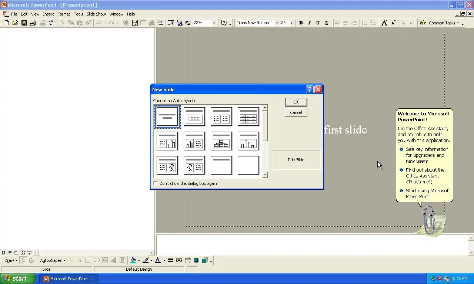474x284 pixels.
Task: Click the Animation Effects star icon
Action: [x=423, y=23]
